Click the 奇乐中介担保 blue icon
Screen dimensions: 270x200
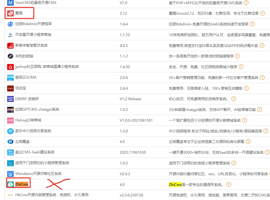click(10, 131)
